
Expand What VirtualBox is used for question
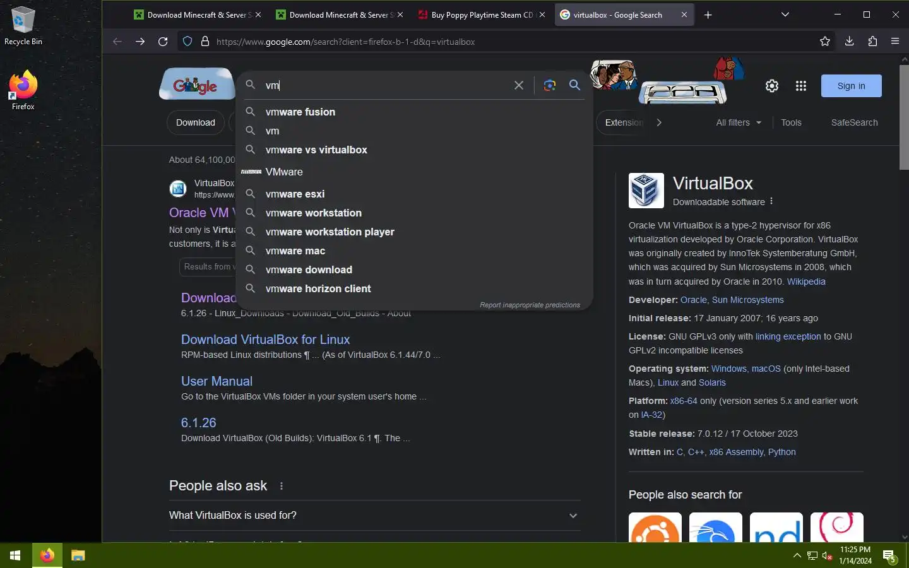pos(374,516)
